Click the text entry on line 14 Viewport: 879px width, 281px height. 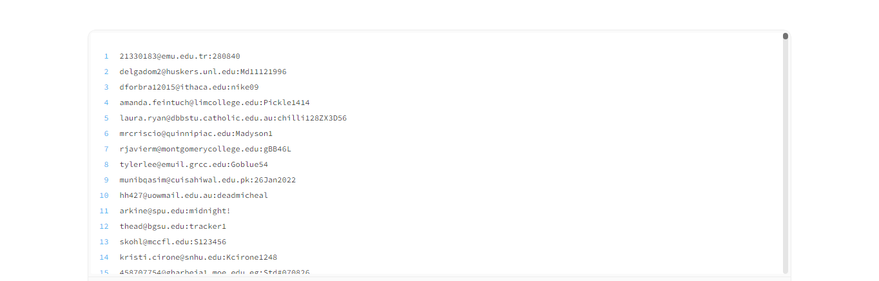(x=198, y=257)
